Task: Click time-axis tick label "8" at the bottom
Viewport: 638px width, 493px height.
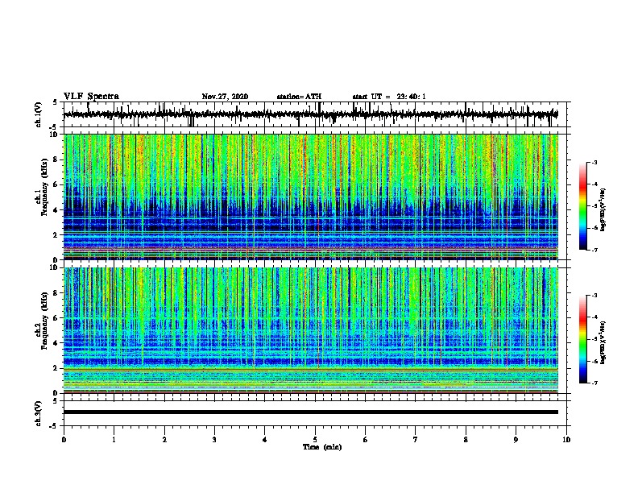Action: 466,440
